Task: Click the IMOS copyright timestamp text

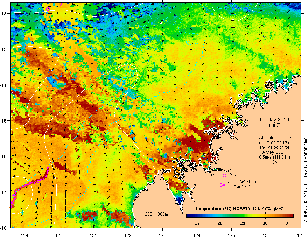Action: point(305,180)
